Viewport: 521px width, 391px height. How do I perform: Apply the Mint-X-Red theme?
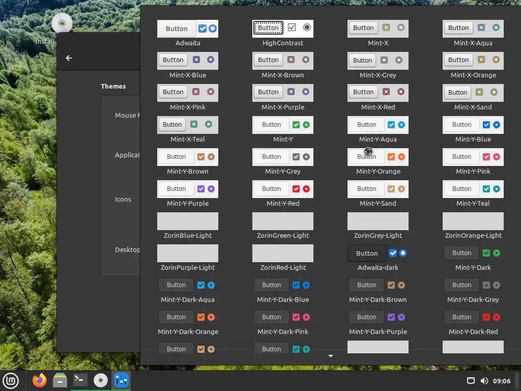tap(378, 97)
